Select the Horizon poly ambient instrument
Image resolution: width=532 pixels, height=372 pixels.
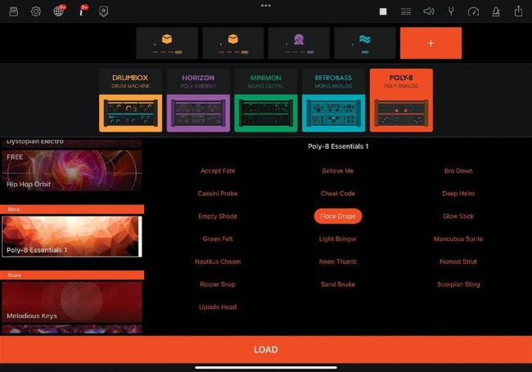click(198, 101)
